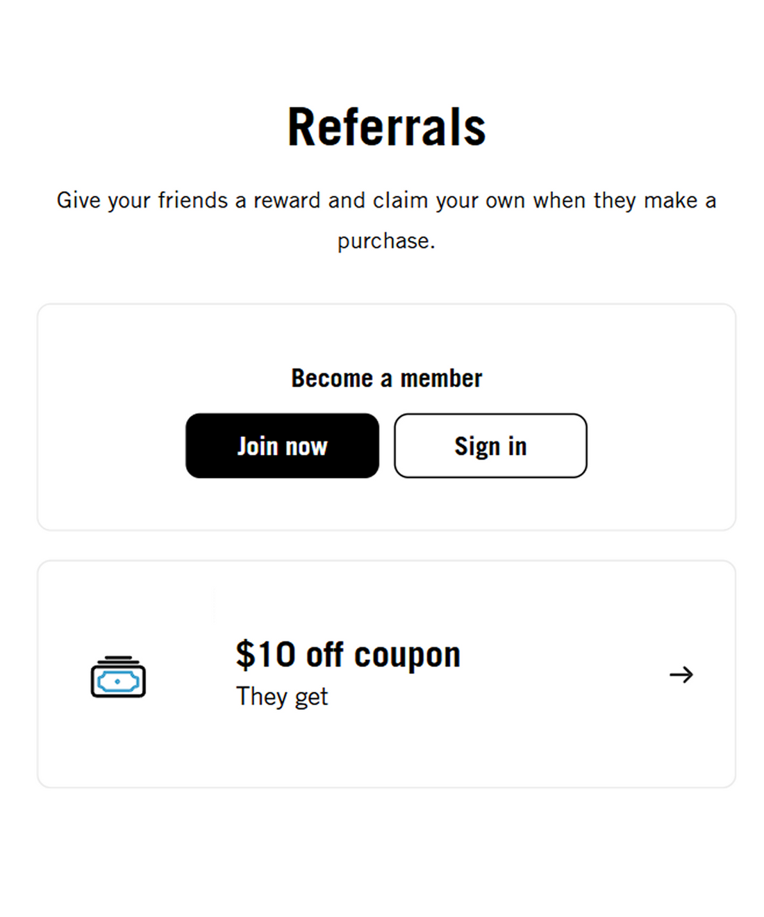This screenshot has width=764, height=917.
Task: Click Join now
Action: 282,445
